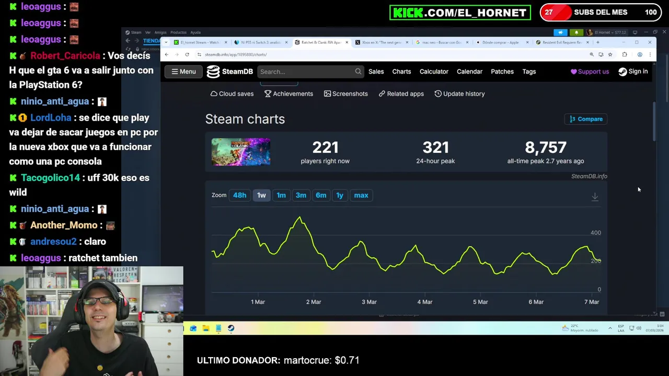Open the browser extensions icon
The height and width of the screenshot is (376, 669).
(x=625, y=54)
